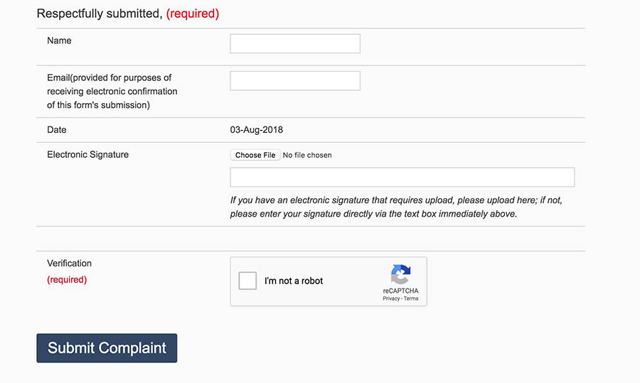Click the Name field label
This screenshot has height=383, width=640.
(x=59, y=41)
